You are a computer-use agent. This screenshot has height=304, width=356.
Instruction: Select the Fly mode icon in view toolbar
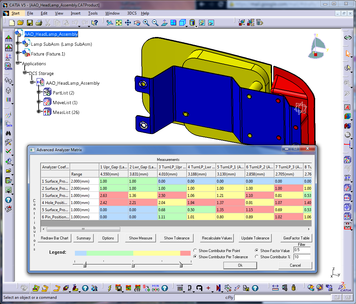point(109,23)
